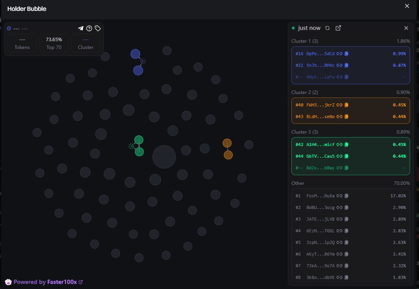The height and width of the screenshot is (289, 419).
Task: Open holder list in external window
Action: tap(338, 28)
